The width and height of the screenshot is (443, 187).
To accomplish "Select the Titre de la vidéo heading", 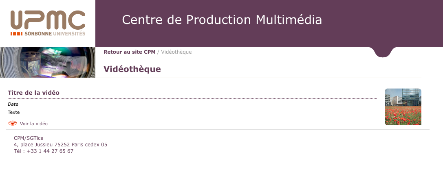I will [33, 93].
